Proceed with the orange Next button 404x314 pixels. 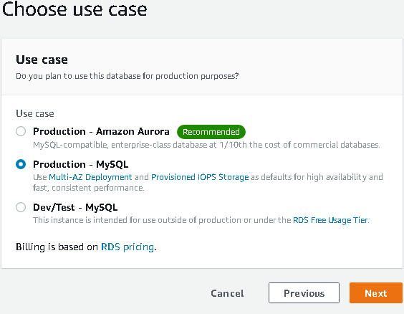pos(376,293)
